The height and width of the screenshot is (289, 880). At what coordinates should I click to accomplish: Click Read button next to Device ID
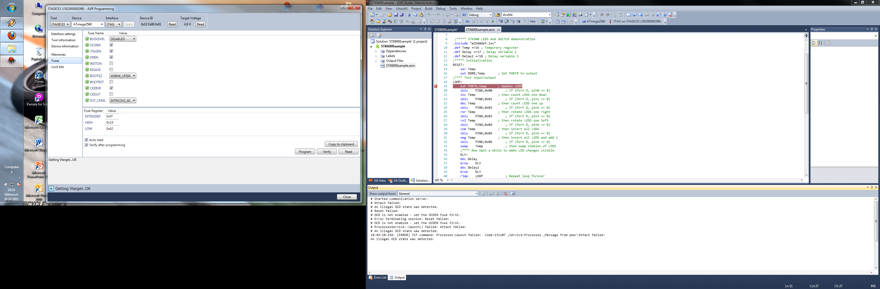(172, 24)
